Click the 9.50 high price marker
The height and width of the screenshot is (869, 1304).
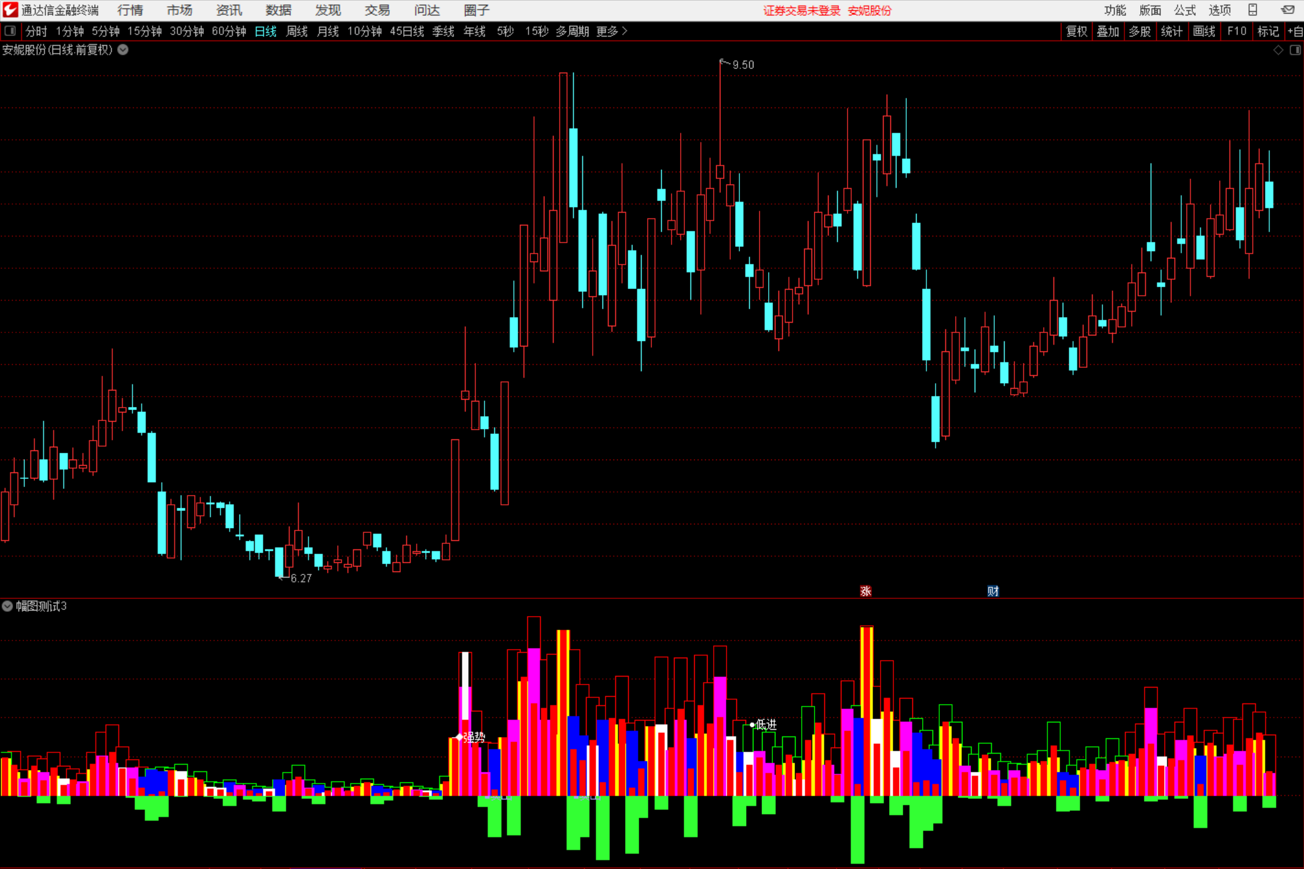click(x=742, y=65)
